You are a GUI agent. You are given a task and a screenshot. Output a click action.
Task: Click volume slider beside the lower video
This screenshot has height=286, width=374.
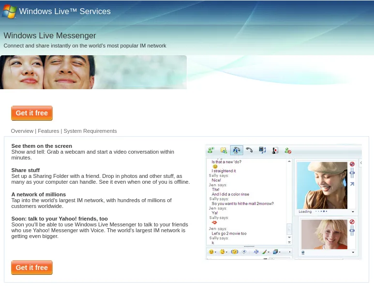(x=352, y=231)
